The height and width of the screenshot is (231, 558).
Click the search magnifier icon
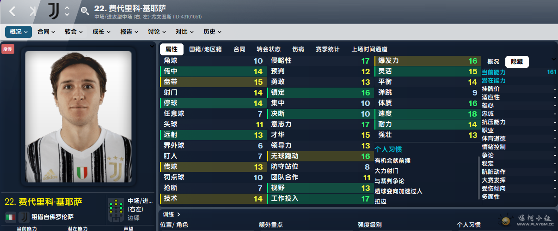pyautogui.click(x=85, y=11)
